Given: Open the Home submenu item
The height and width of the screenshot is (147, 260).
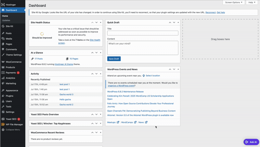Looking at the screenshot, I should pos(5,16).
